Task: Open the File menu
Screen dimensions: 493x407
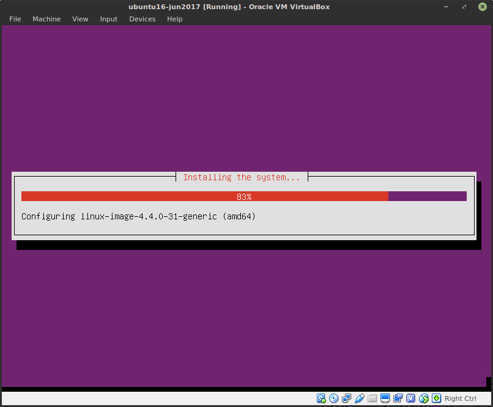Action: 15,19
